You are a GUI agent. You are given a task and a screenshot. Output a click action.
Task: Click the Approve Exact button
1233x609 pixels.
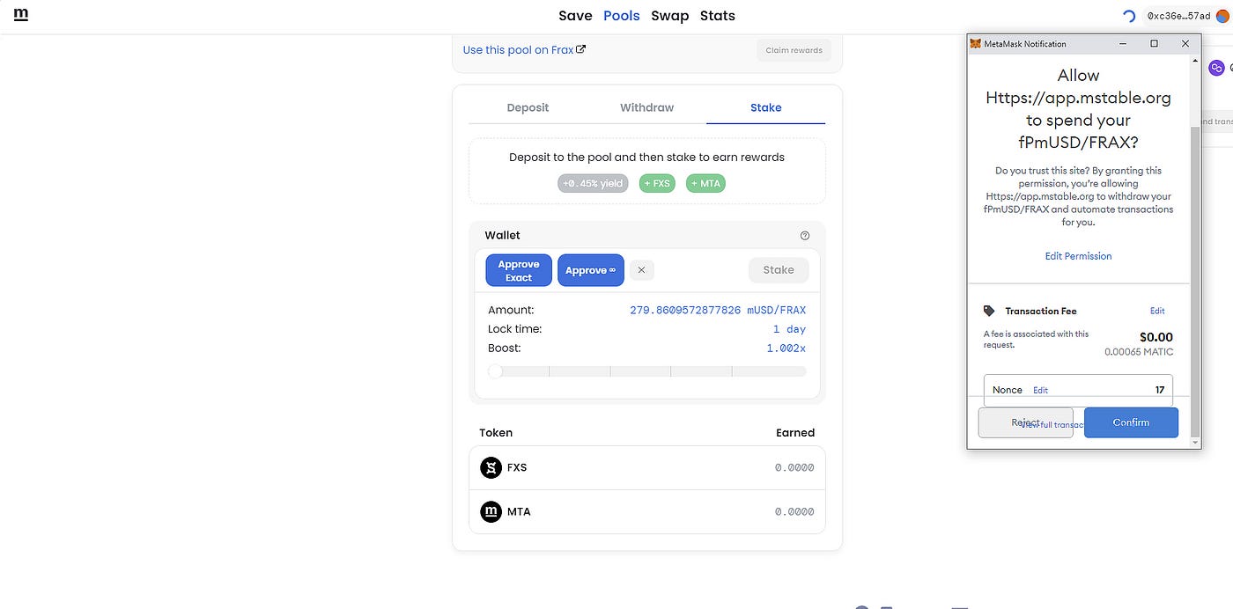point(519,270)
